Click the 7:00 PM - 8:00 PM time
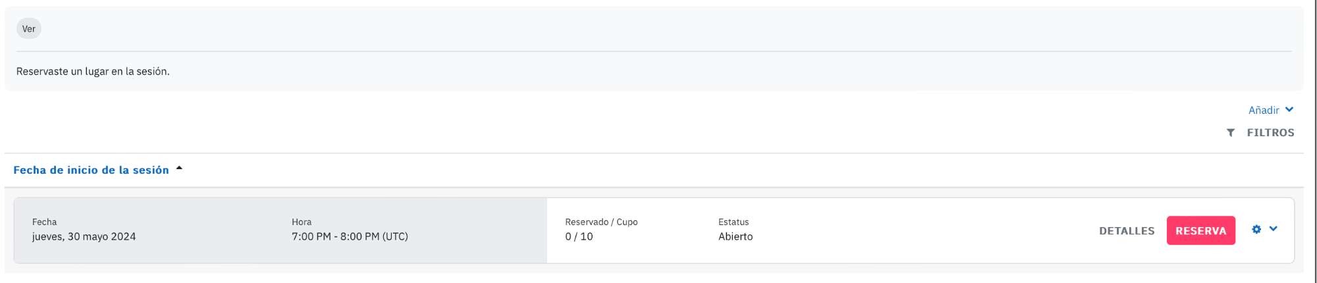 [350, 237]
